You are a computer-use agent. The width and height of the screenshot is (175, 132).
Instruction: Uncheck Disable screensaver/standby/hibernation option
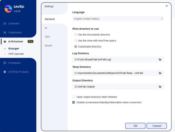pyautogui.click(x=74, y=102)
